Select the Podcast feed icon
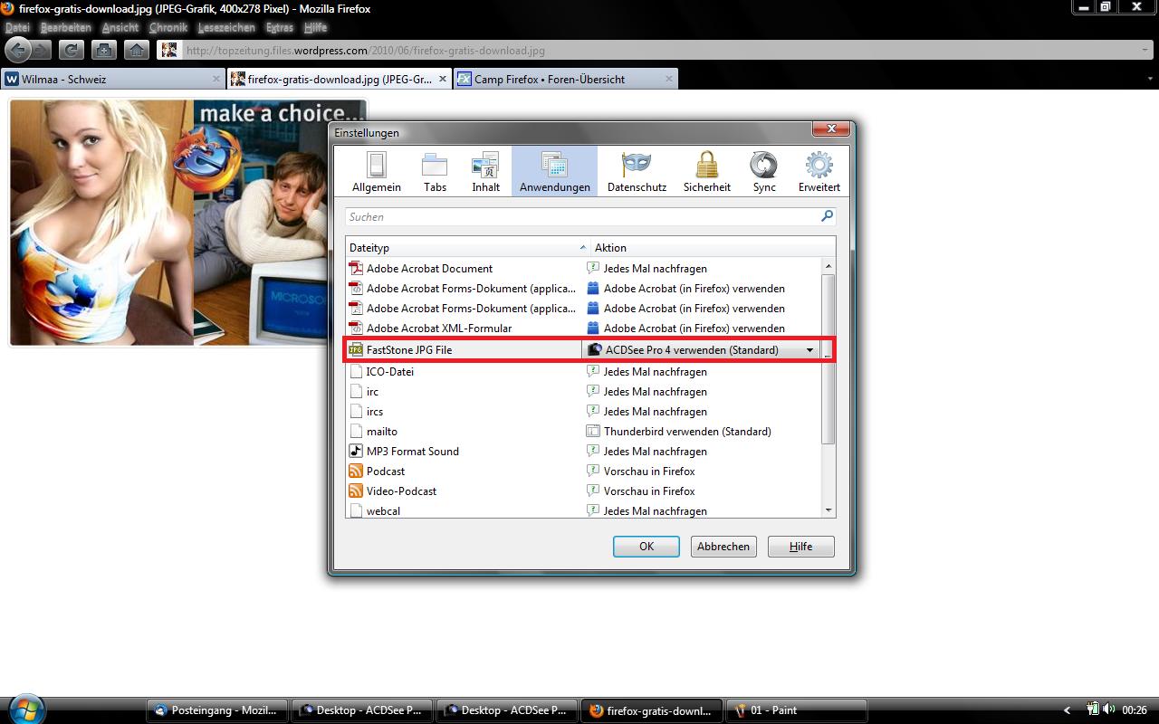 click(x=356, y=472)
